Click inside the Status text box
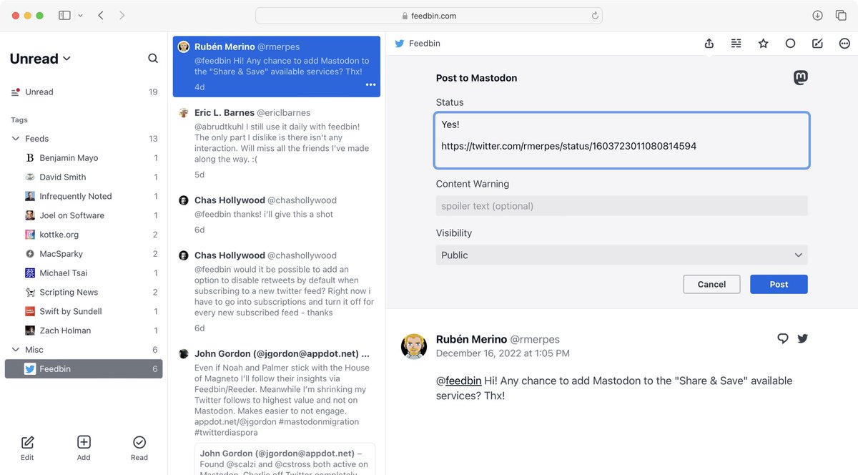 coord(622,140)
